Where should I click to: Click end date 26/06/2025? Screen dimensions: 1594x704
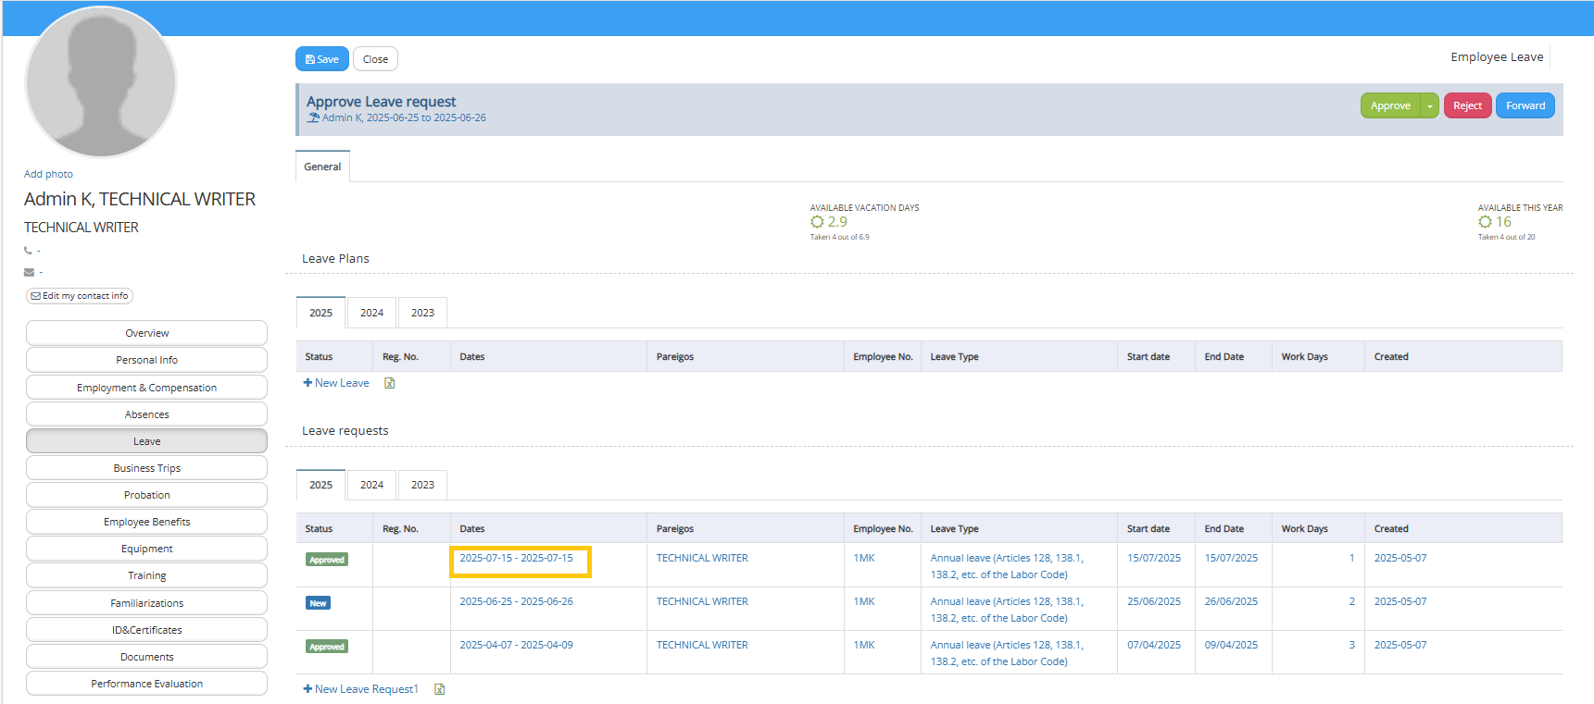pyautogui.click(x=1231, y=601)
